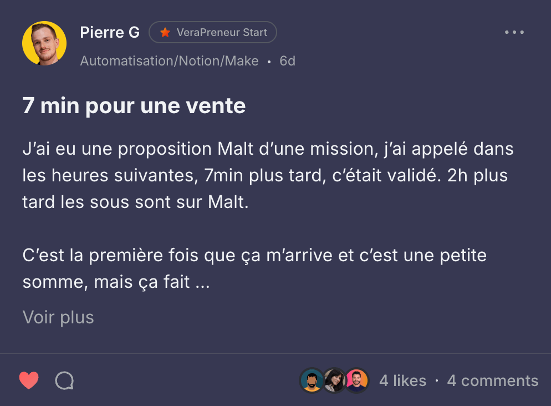Open the post title "7 min pour une vente"
The height and width of the screenshot is (406, 551).
tap(134, 105)
